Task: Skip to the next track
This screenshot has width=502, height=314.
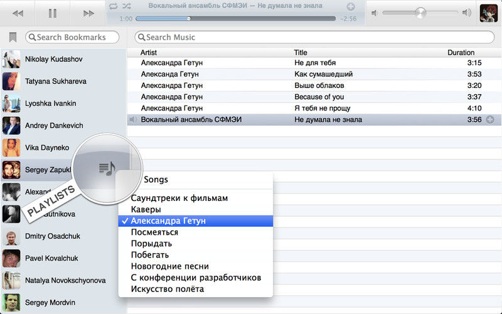Action: point(88,13)
